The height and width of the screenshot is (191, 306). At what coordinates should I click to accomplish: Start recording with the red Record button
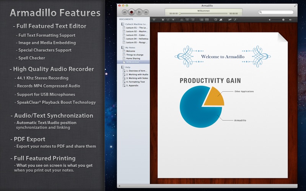132,12
